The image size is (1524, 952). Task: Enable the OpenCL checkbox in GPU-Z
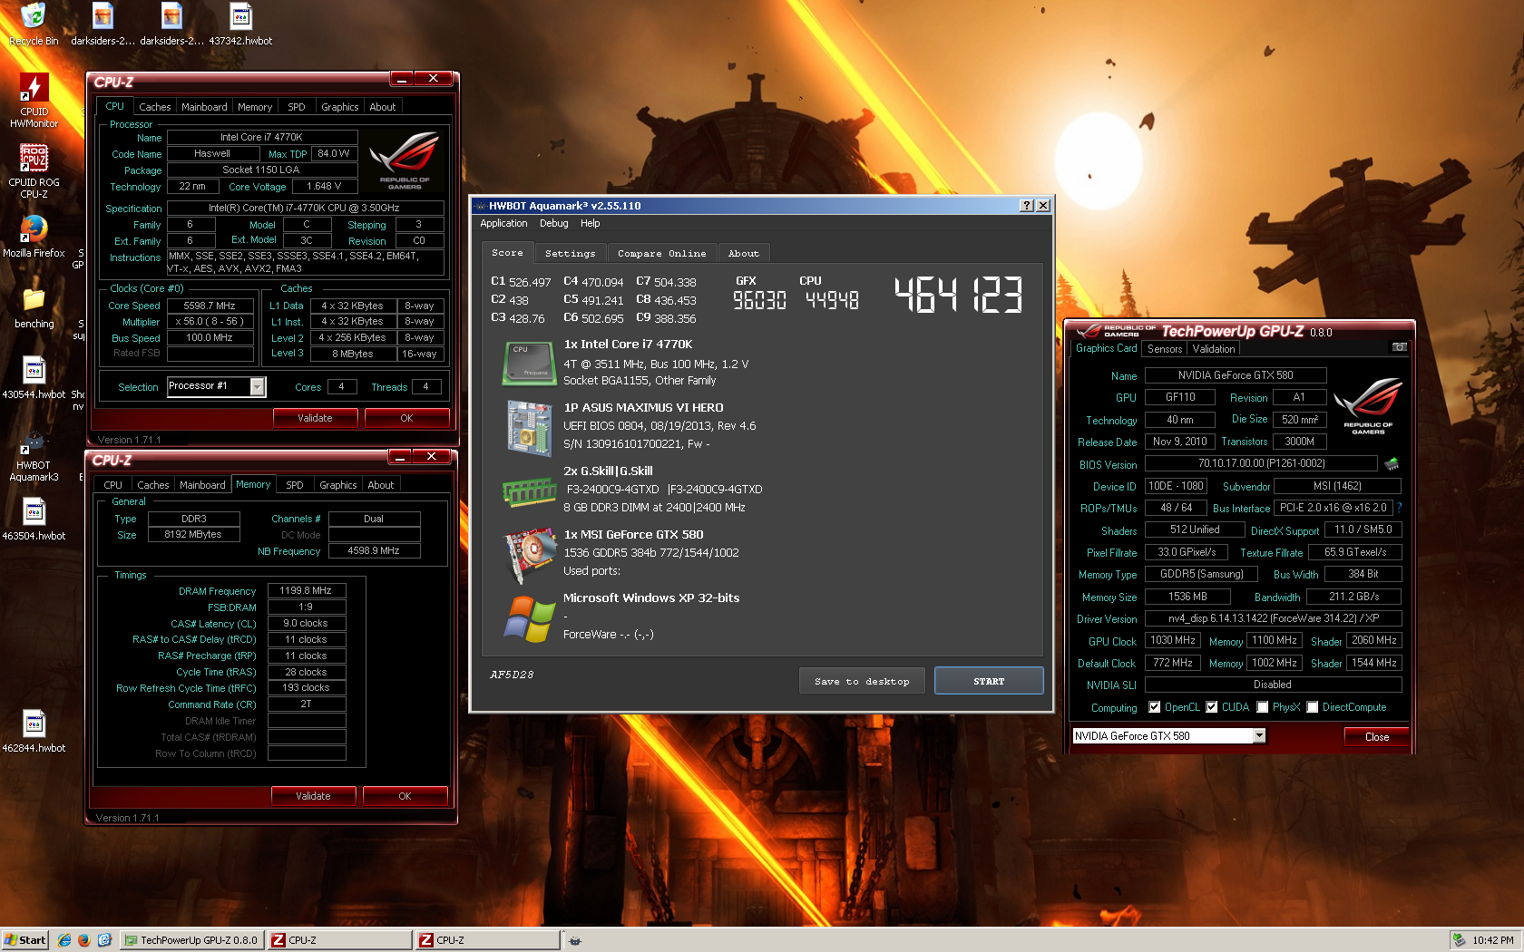coord(1155,707)
